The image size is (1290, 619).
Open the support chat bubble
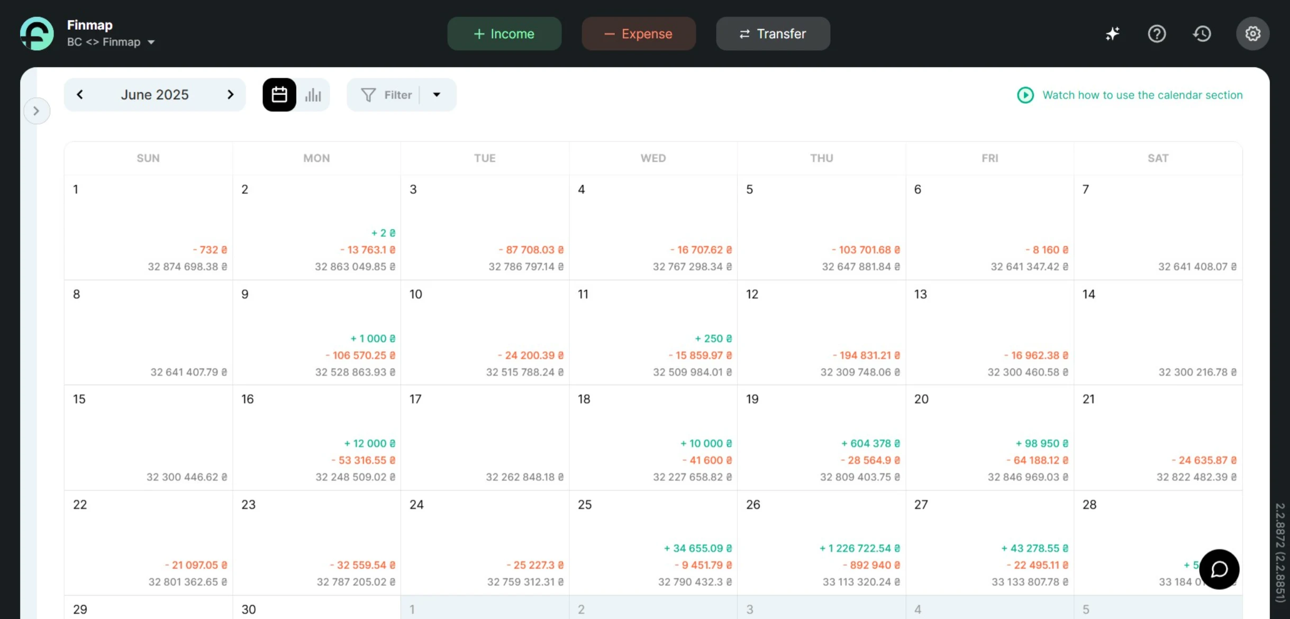[x=1219, y=569]
